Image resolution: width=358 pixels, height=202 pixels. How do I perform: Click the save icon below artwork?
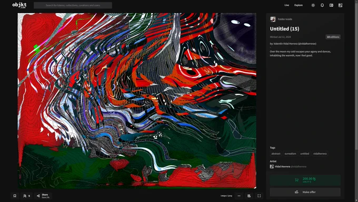pyautogui.click(x=249, y=196)
